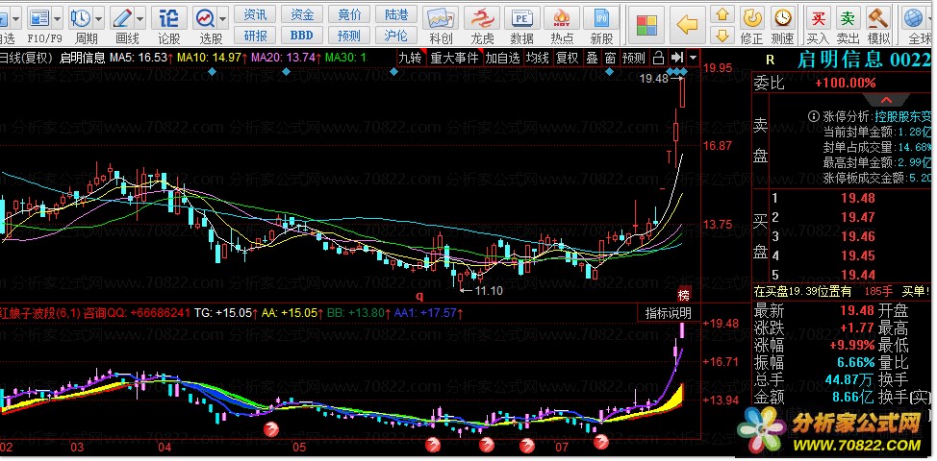Expand the F10/F9 dropdown arrow
Image resolution: width=937 pixels, height=461 pixels.
(58, 19)
